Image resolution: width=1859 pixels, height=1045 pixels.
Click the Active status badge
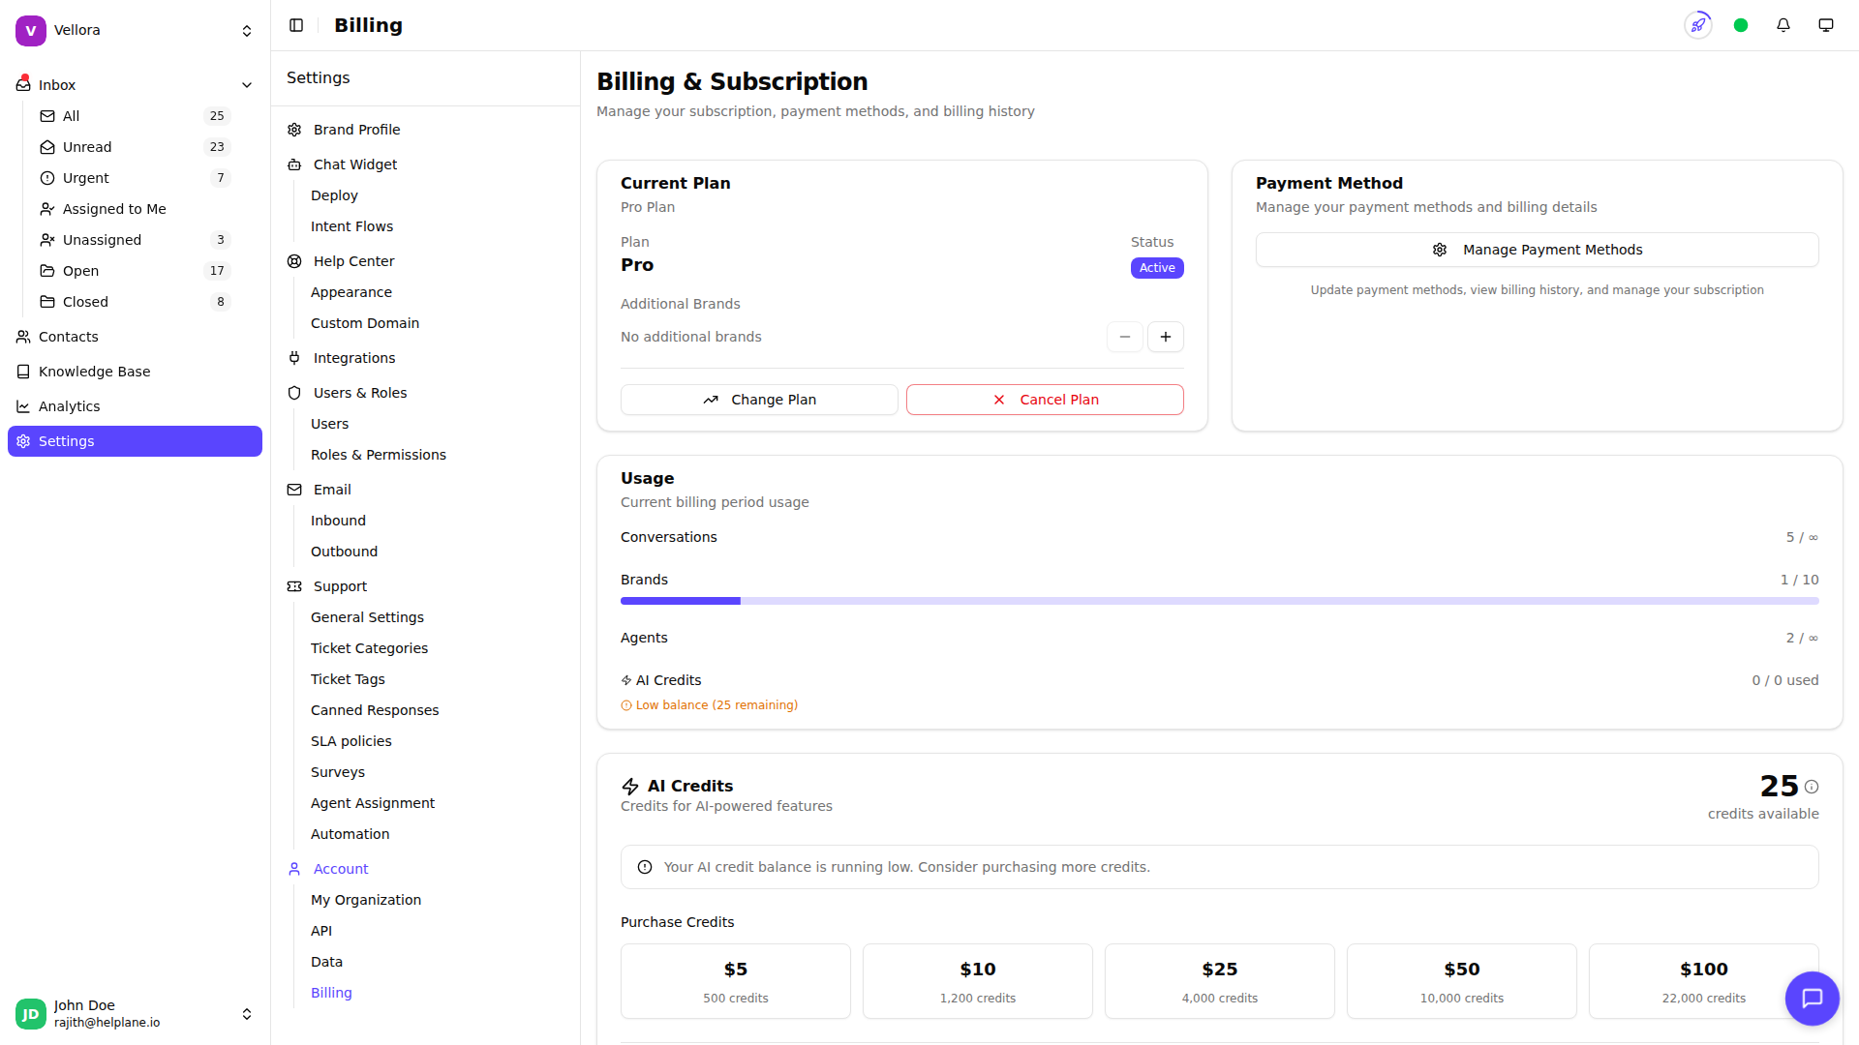click(1157, 268)
